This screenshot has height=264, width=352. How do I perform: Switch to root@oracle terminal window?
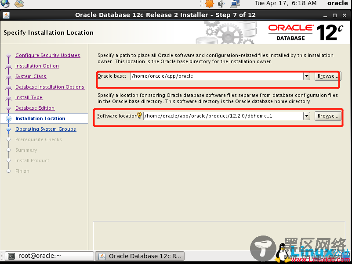[x=49, y=256]
